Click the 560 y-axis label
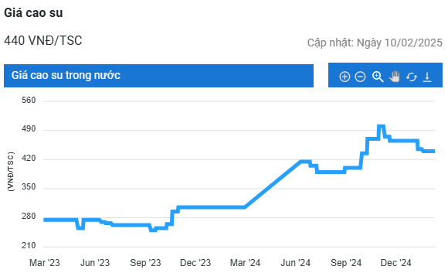The width and height of the screenshot is (448, 280). (x=29, y=100)
